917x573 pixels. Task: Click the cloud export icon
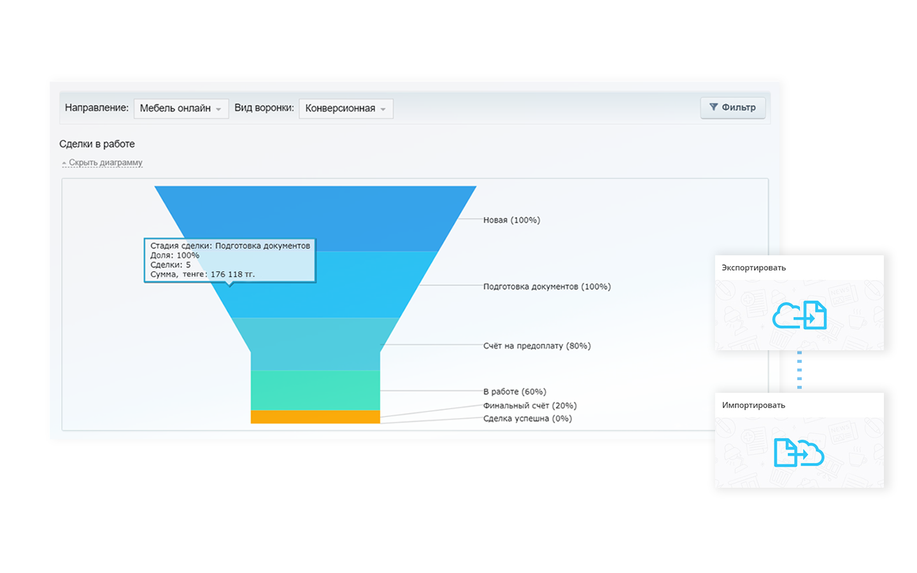pos(799,315)
